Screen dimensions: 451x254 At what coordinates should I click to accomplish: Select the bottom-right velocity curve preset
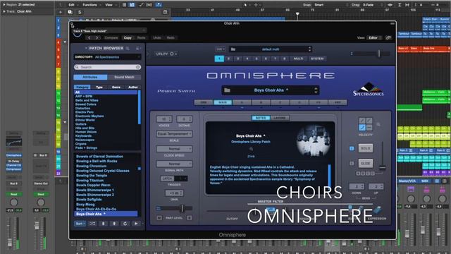369,127
